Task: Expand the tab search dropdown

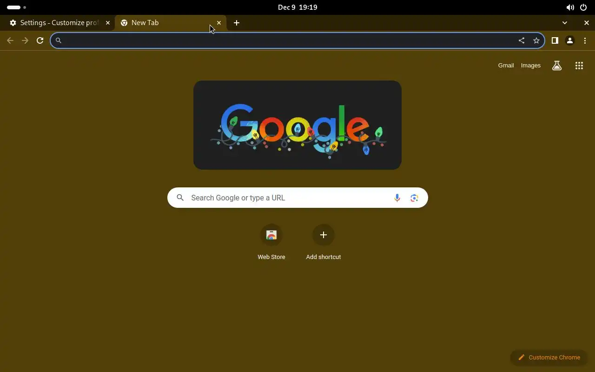Action: tap(565, 23)
